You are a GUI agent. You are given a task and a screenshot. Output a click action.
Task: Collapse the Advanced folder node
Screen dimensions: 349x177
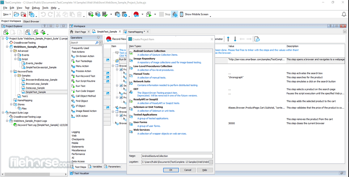(x=11, y=51)
